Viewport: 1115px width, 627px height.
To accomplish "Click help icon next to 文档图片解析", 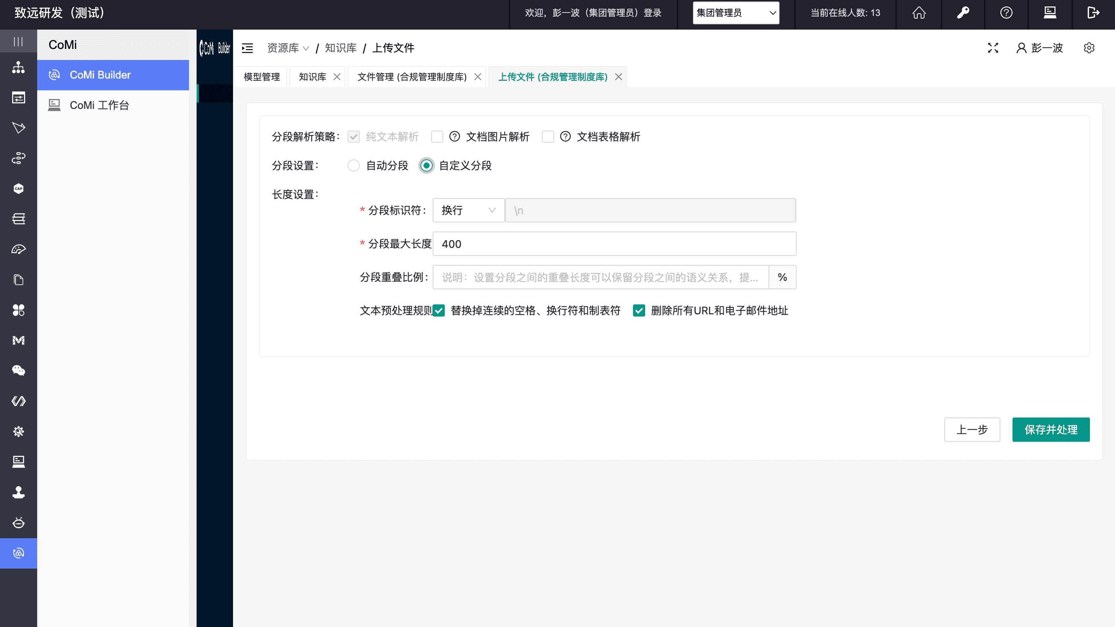I will (455, 137).
